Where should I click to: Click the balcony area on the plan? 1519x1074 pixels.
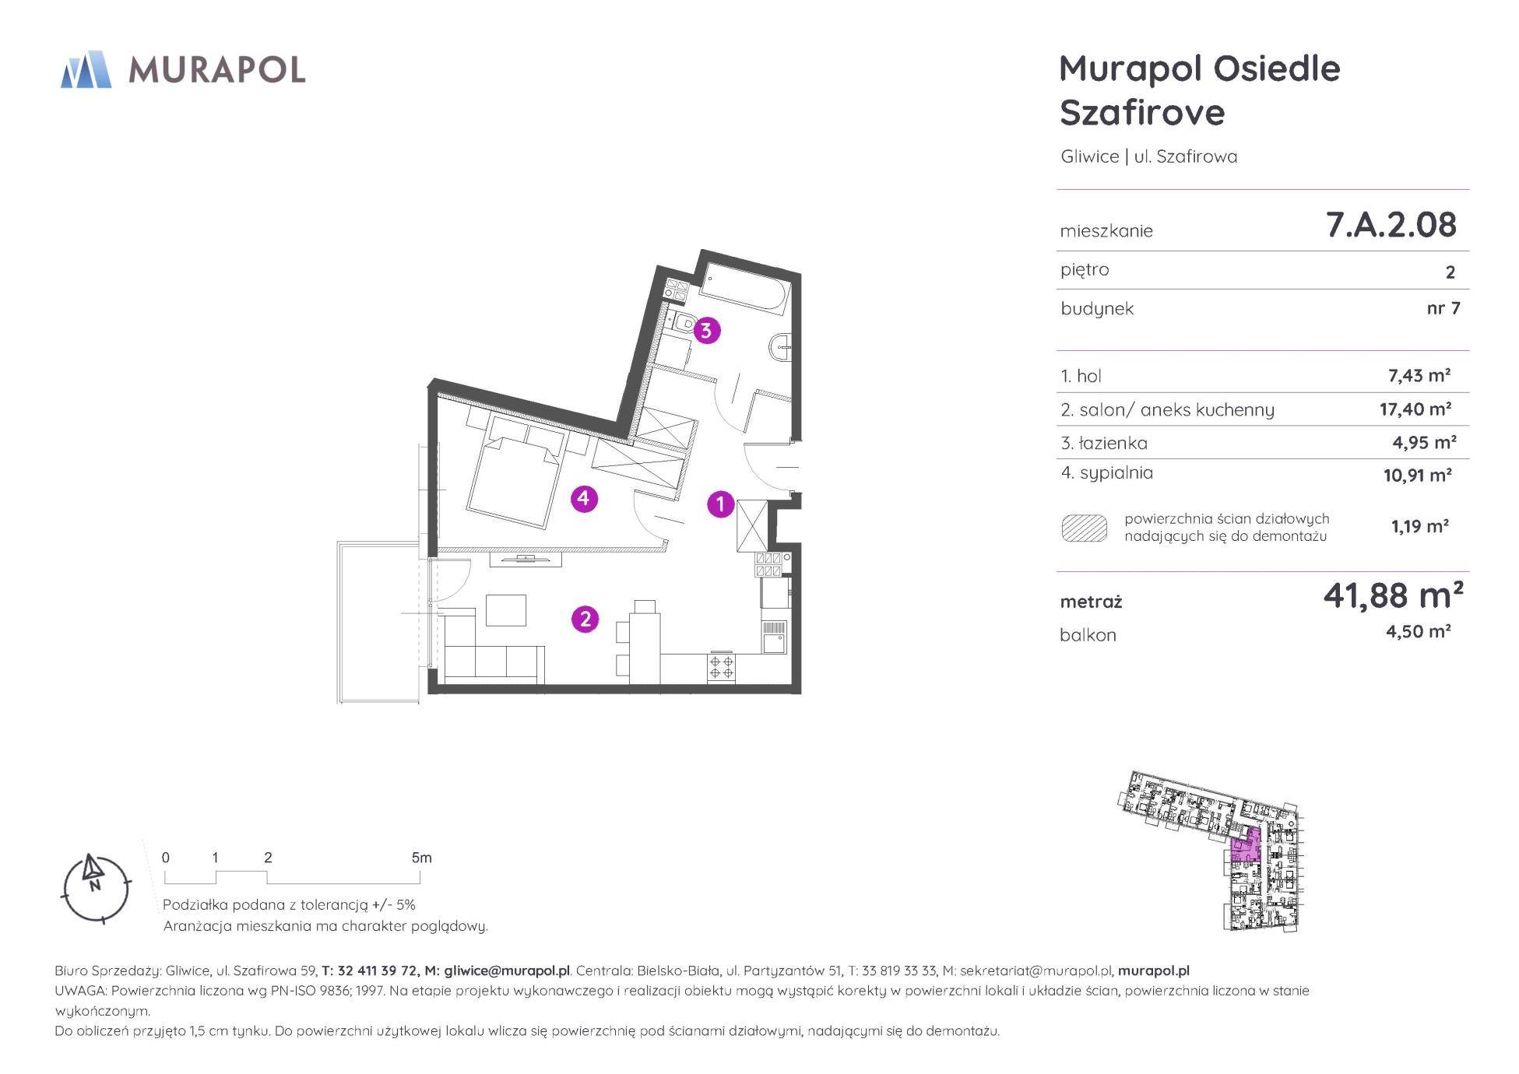click(378, 623)
